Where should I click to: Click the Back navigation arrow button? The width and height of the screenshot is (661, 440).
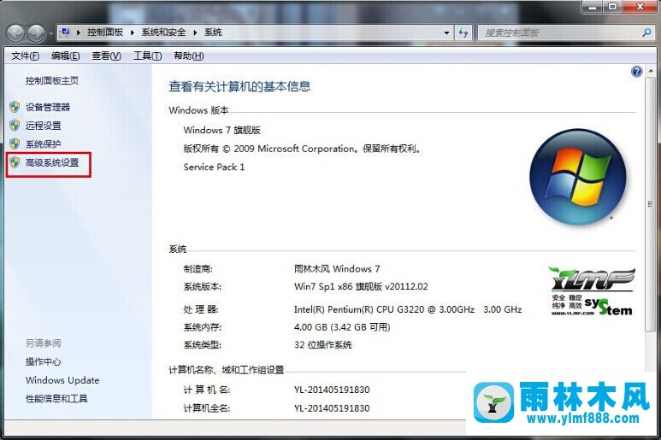[x=16, y=32]
